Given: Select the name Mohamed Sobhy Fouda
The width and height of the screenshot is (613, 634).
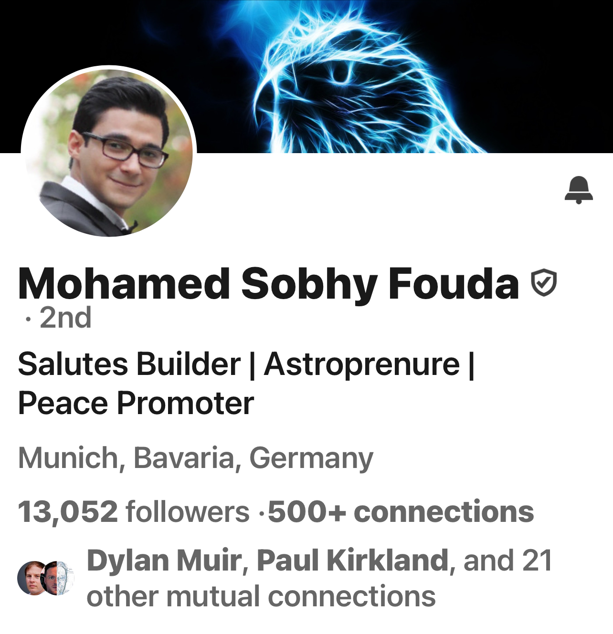Looking at the screenshot, I should coord(268,283).
